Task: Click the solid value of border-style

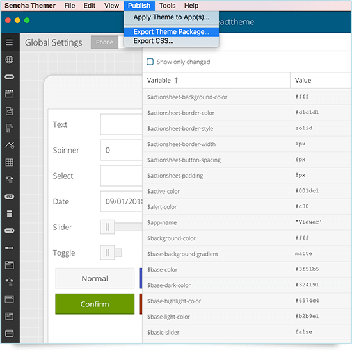Action: (x=304, y=128)
